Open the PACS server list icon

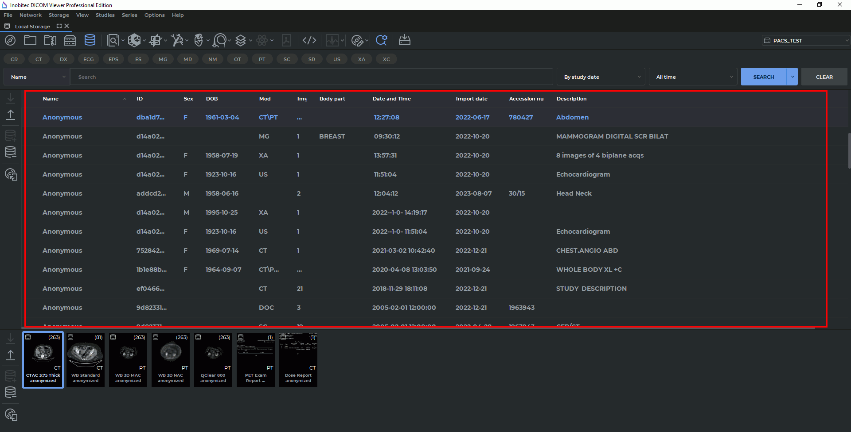pos(70,41)
